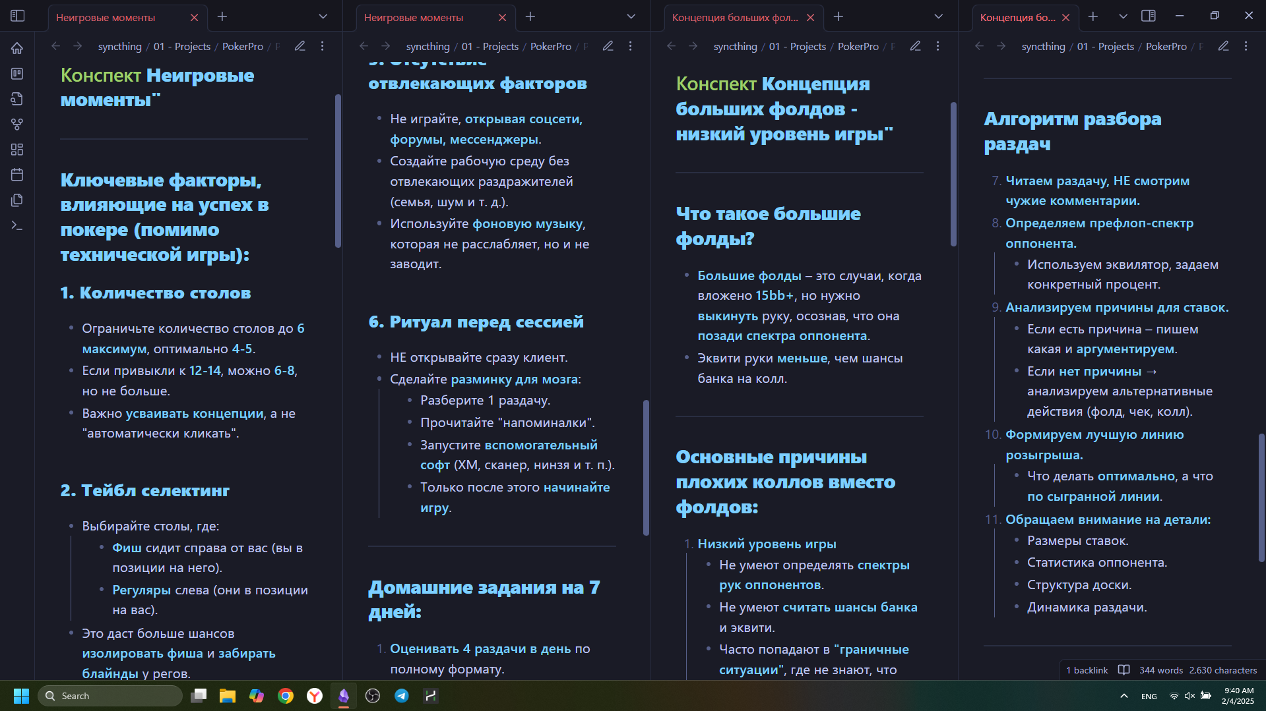1266x711 pixels.
Task: Select the Концепция больших фол... tab
Action: (x=744, y=18)
